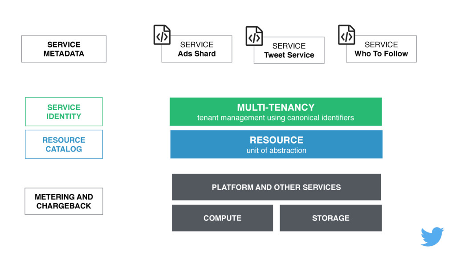Click the 'unit of abstraction' subtitle
This screenshot has height=256, width=456.
pos(276,150)
